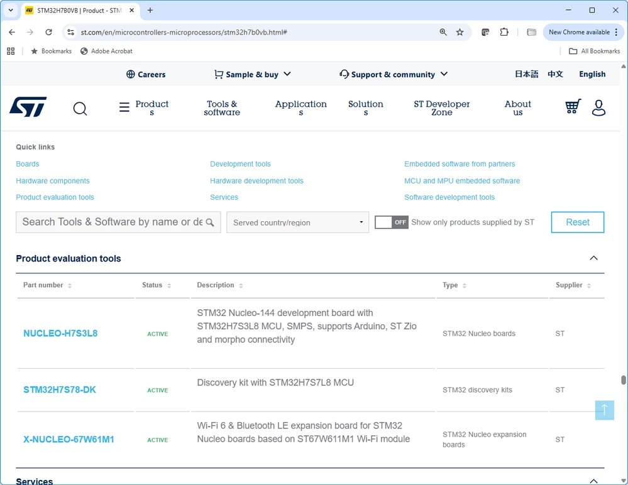Click the extension icon beside the bookmark star
This screenshot has width=628, height=485.
tap(485, 32)
